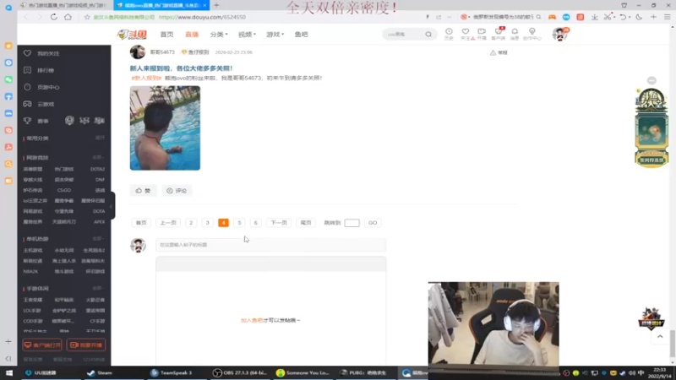The height and width of the screenshot is (380, 676).
Task: Open the 客户端 icon with red badge
Action: [499, 34]
